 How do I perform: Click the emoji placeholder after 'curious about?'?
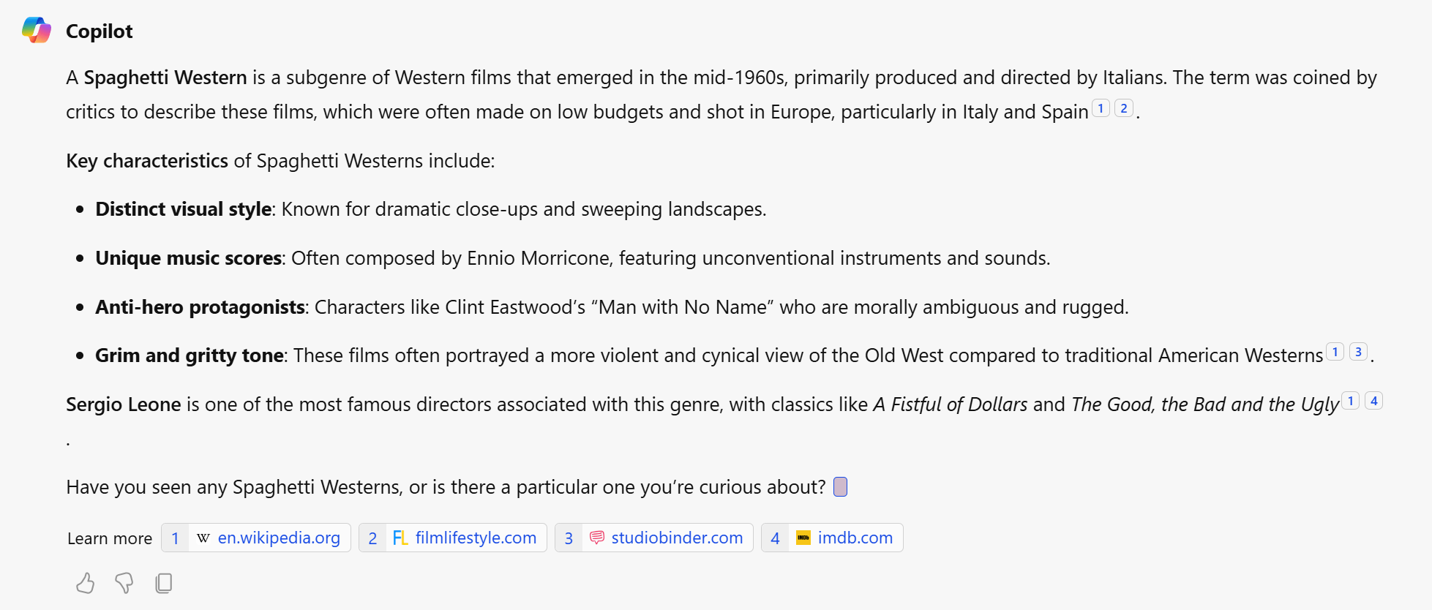pos(841,487)
